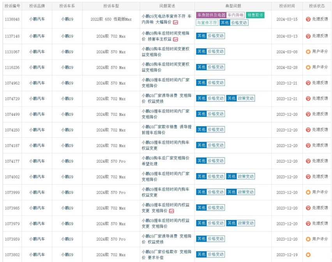Click the status icon for complaint 1074499
Viewport: 332px width, 262px height.
coord(308,114)
